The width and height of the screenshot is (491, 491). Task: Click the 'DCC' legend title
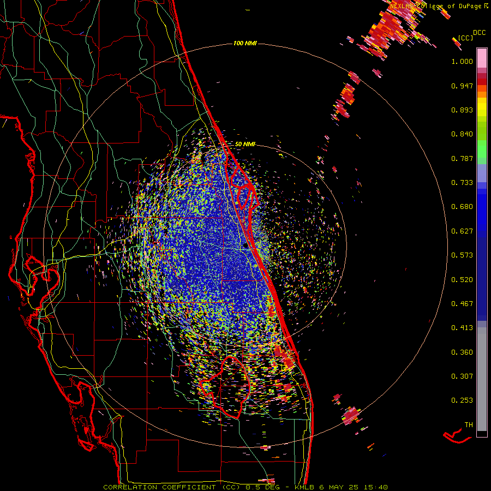[x=479, y=33]
